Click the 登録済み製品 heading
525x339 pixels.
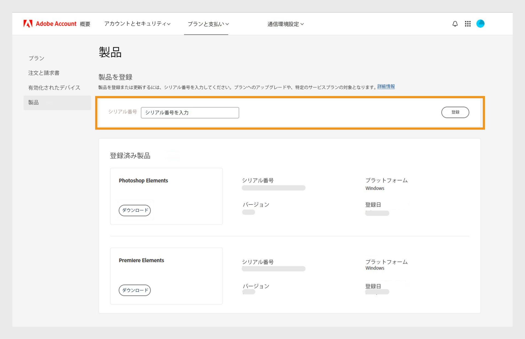coord(130,156)
